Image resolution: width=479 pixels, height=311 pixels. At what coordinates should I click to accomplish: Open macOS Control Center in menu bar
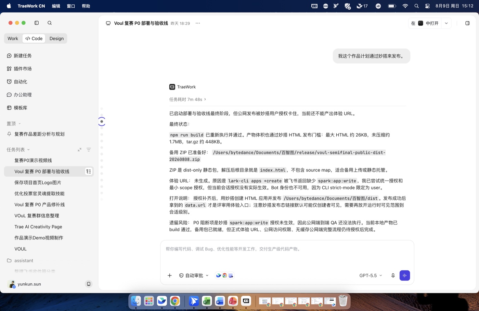point(427,6)
